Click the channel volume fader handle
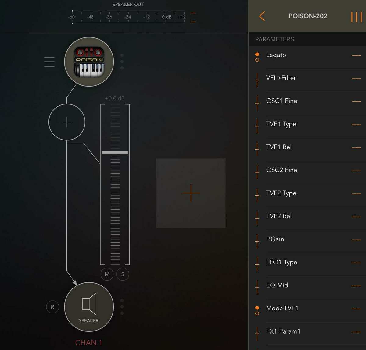This screenshot has height=350, width=366. click(115, 152)
